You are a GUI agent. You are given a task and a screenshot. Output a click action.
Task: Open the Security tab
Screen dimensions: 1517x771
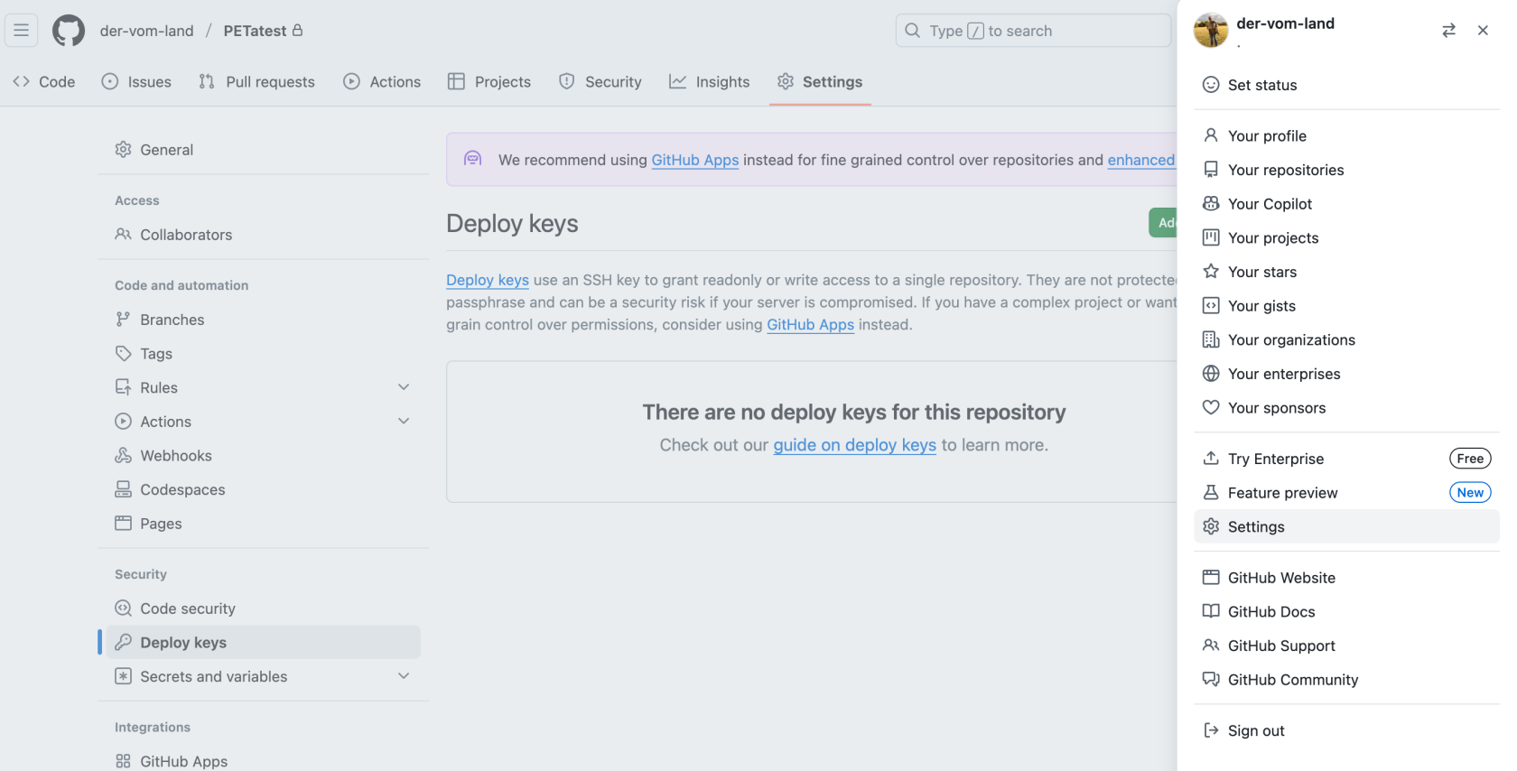[600, 82]
